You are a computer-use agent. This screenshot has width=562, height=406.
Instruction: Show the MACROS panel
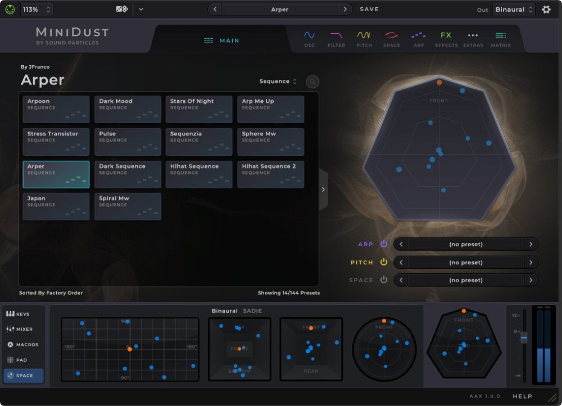22,344
